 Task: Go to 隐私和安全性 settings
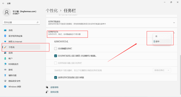pos(21,81)
